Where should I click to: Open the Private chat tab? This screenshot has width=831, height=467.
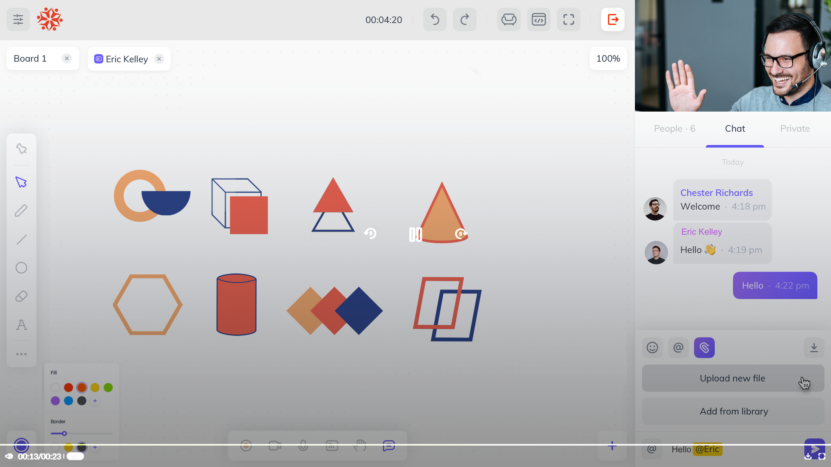pyautogui.click(x=794, y=129)
